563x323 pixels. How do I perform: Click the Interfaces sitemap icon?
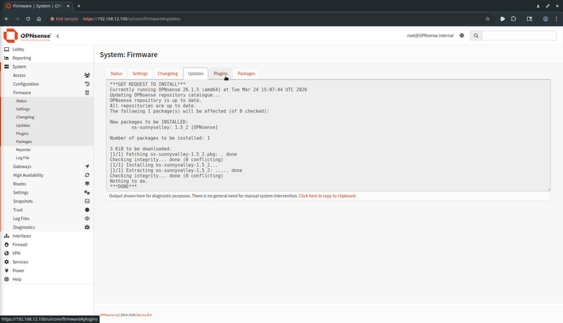6,236
